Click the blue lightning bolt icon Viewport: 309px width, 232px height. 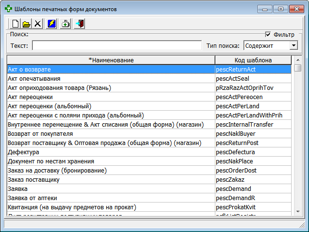coord(52,24)
